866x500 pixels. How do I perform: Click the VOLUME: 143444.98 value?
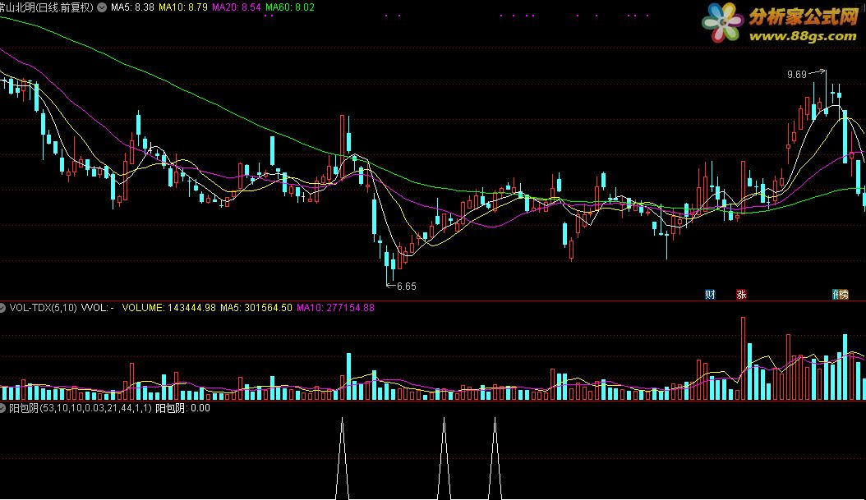(169, 308)
